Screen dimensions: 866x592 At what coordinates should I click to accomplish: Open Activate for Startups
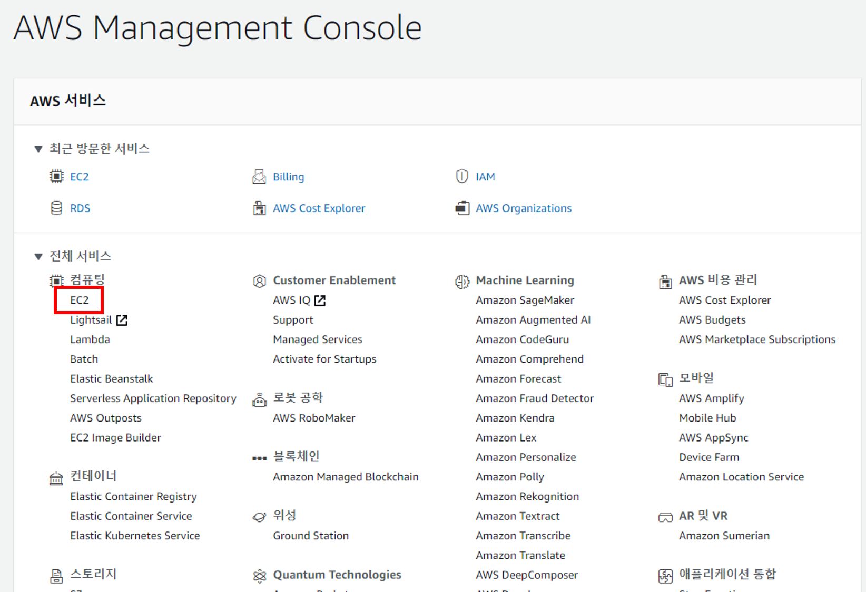pos(324,359)
